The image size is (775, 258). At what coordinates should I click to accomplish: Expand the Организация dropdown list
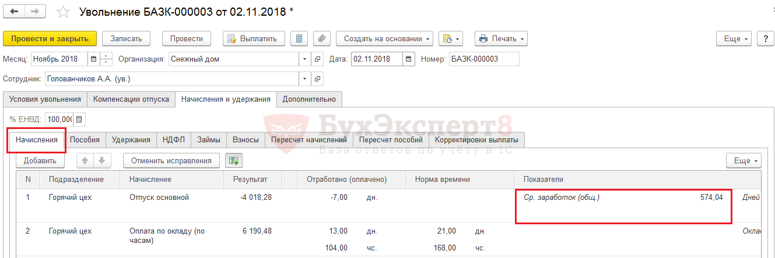tap(306, 59)
